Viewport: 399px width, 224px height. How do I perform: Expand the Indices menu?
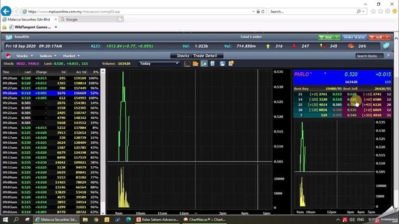coord(48,56)
